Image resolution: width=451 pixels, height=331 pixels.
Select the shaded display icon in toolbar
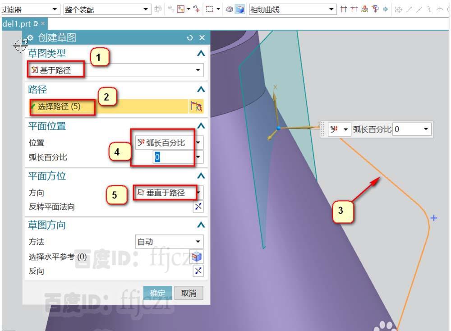(239, 9)
